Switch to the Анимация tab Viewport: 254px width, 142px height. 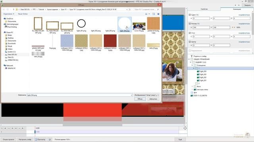(237, 9)
